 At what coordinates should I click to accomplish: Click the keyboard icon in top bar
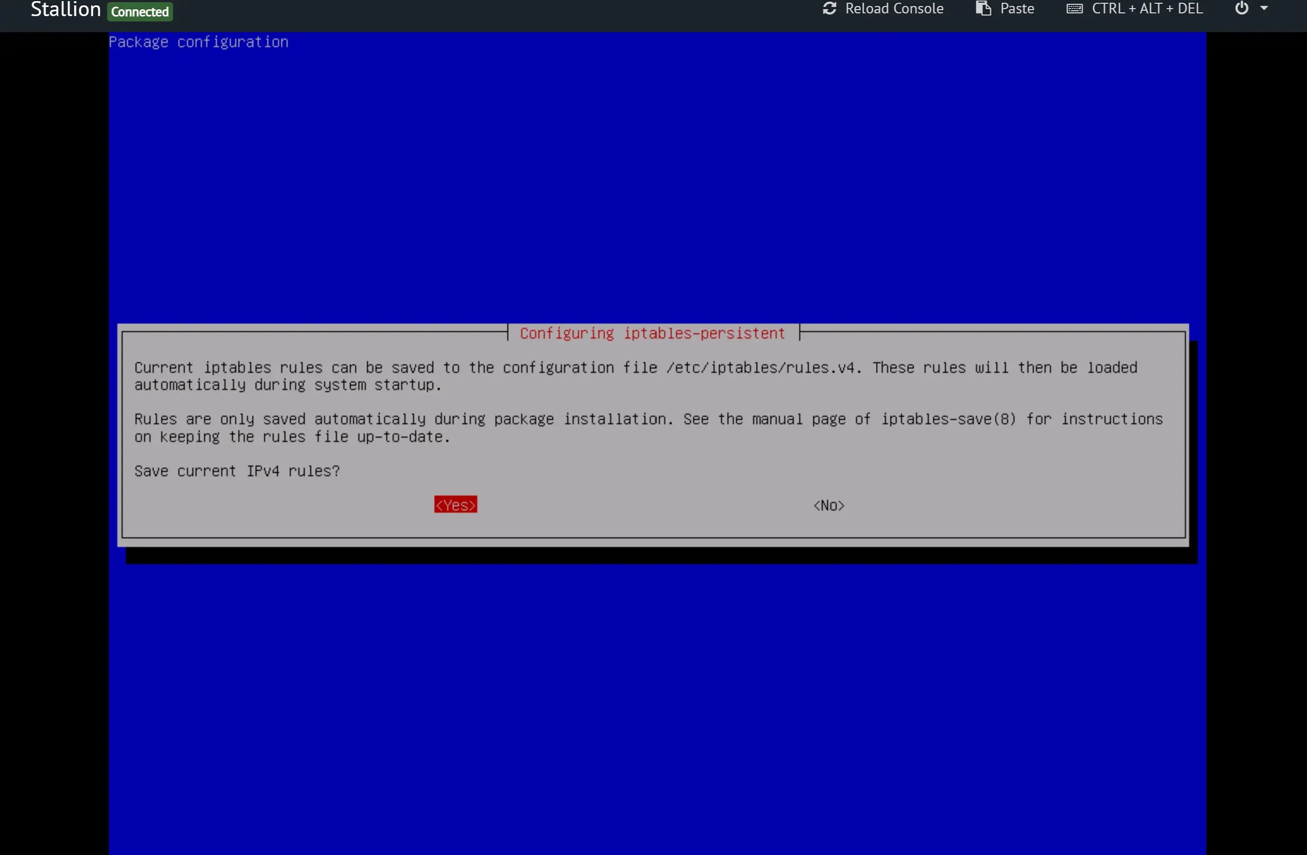pyautogui.click(x=1074, y=9)
